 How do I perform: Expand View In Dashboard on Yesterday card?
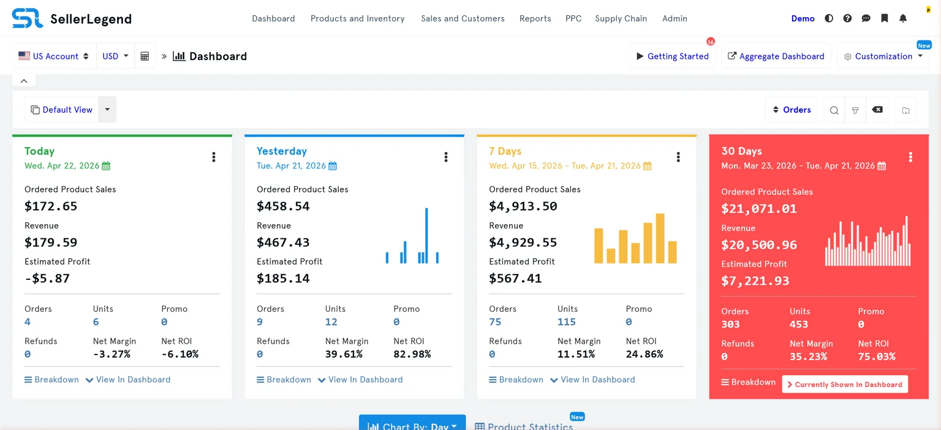[x=360, y=380]
